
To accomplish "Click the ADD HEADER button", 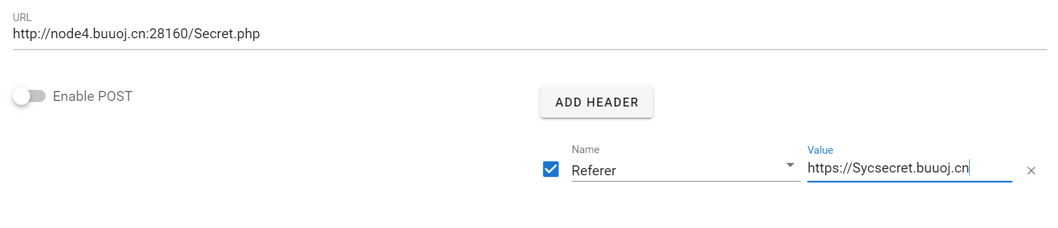I will (596, 102).
